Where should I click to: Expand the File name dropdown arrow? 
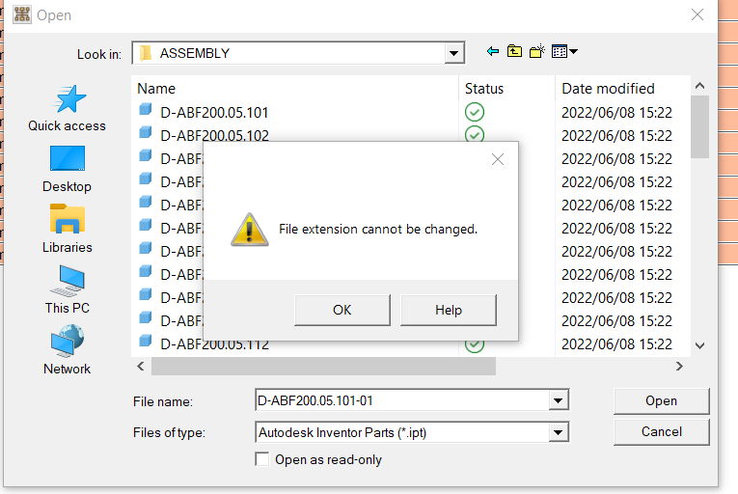pos(558,400)
